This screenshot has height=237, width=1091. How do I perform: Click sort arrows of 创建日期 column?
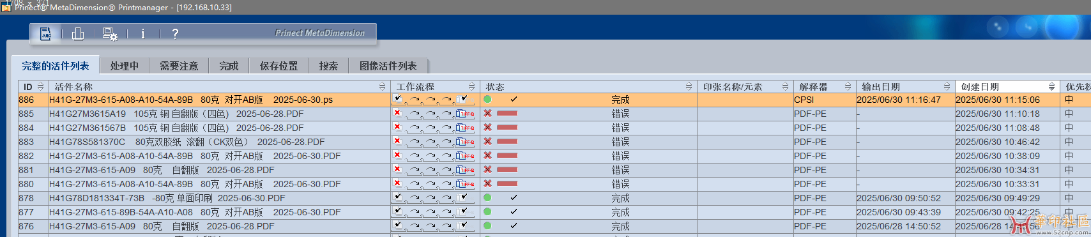click(x=1051, y=87)
